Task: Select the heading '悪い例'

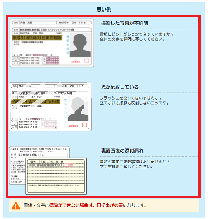Action: click(104, 10)
